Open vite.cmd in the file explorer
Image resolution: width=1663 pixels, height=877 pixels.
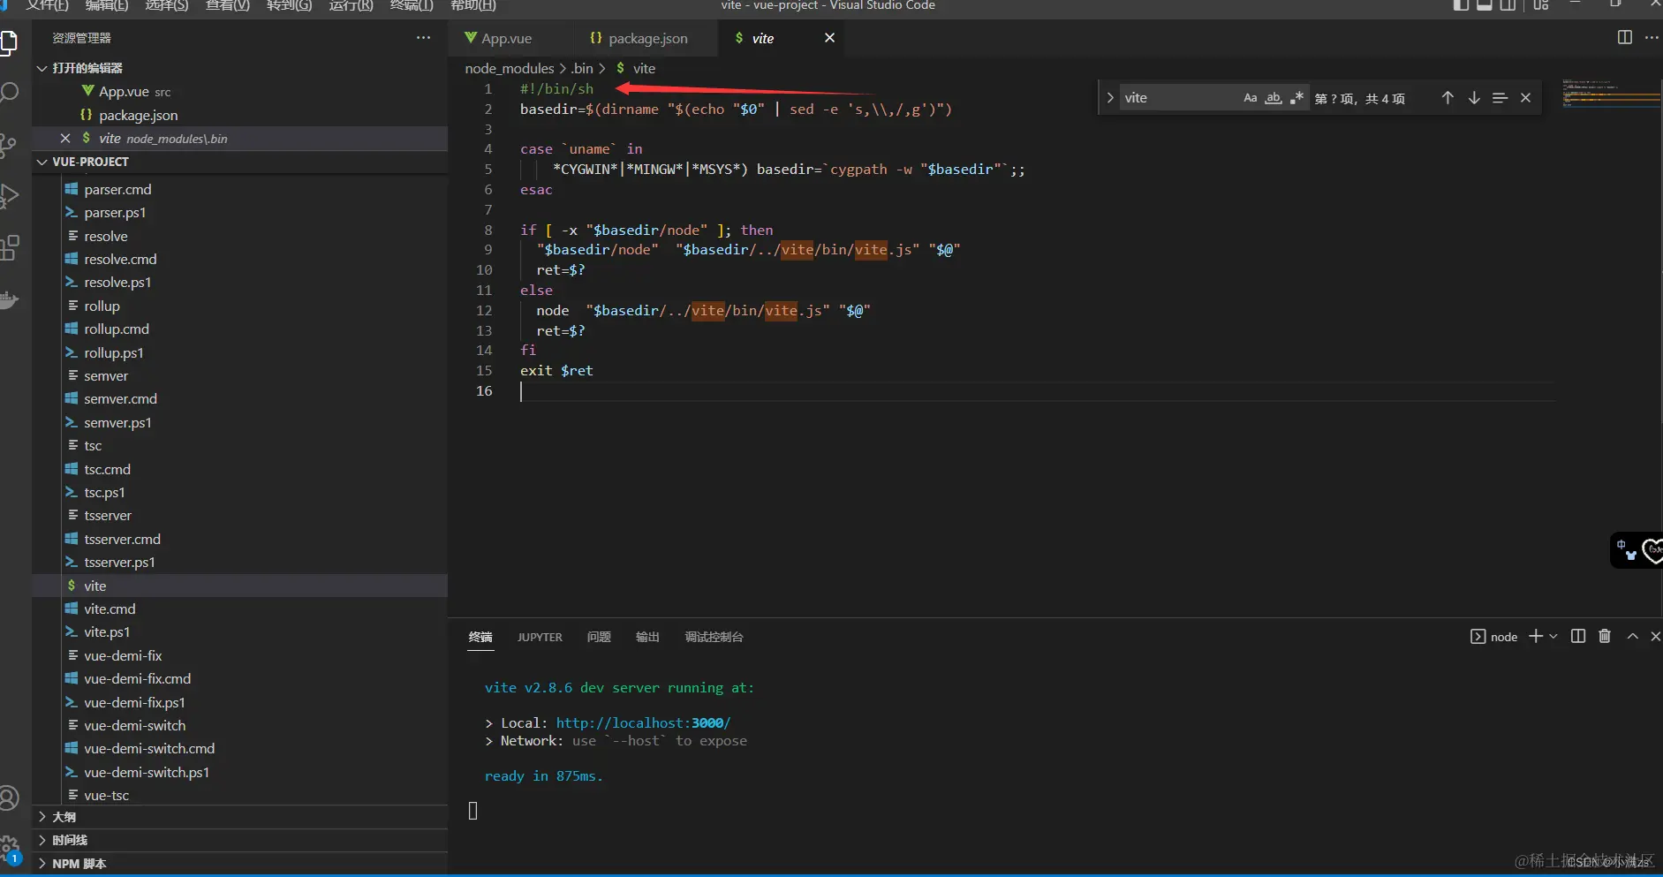110,609
